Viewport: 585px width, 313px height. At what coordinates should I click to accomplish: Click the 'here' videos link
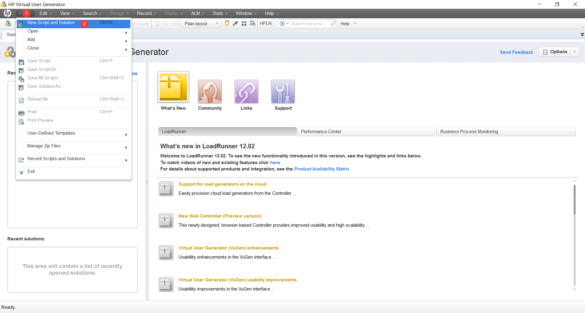(x=275, y=163)
